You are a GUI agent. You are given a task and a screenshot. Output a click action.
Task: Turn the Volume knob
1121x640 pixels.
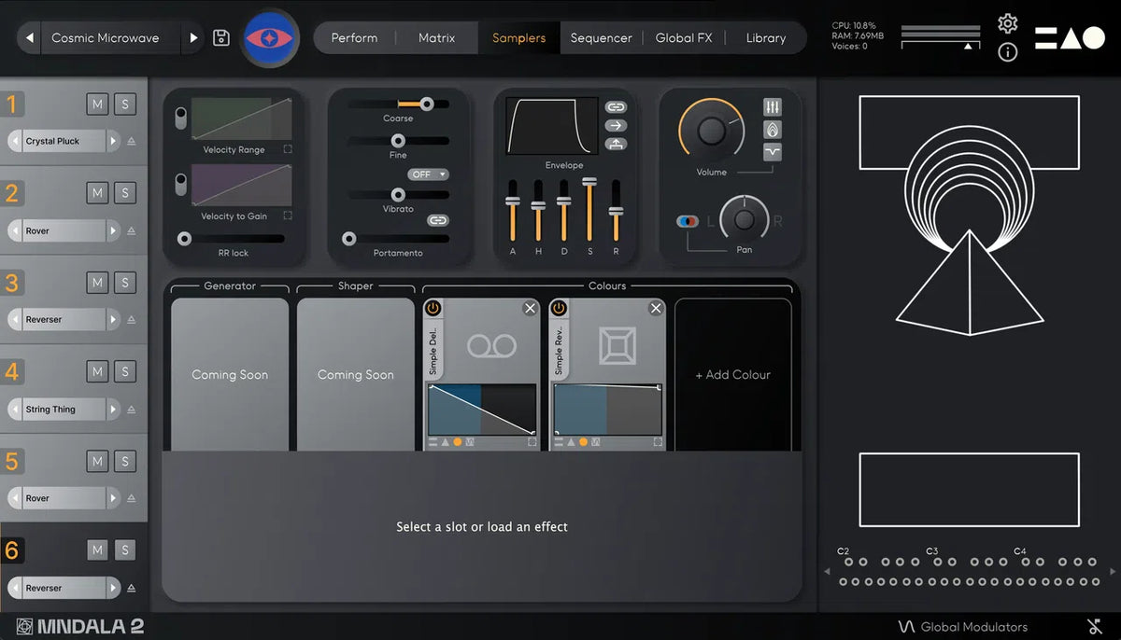[712, 131]
